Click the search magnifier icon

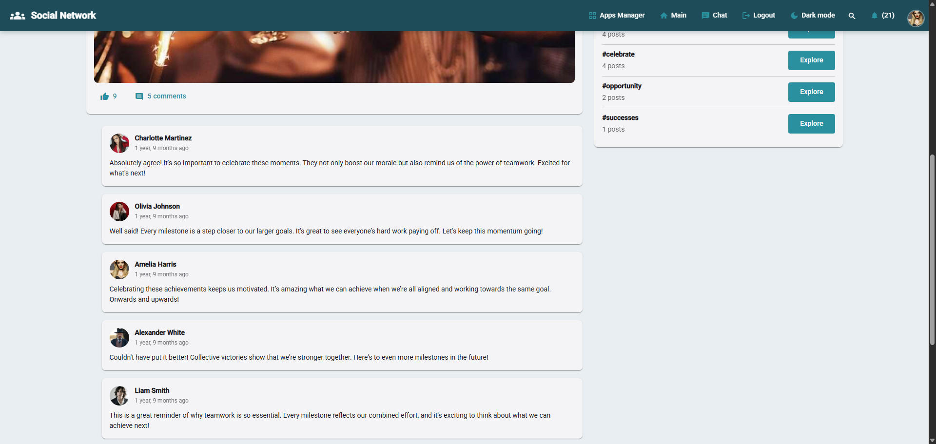(852, 16)
